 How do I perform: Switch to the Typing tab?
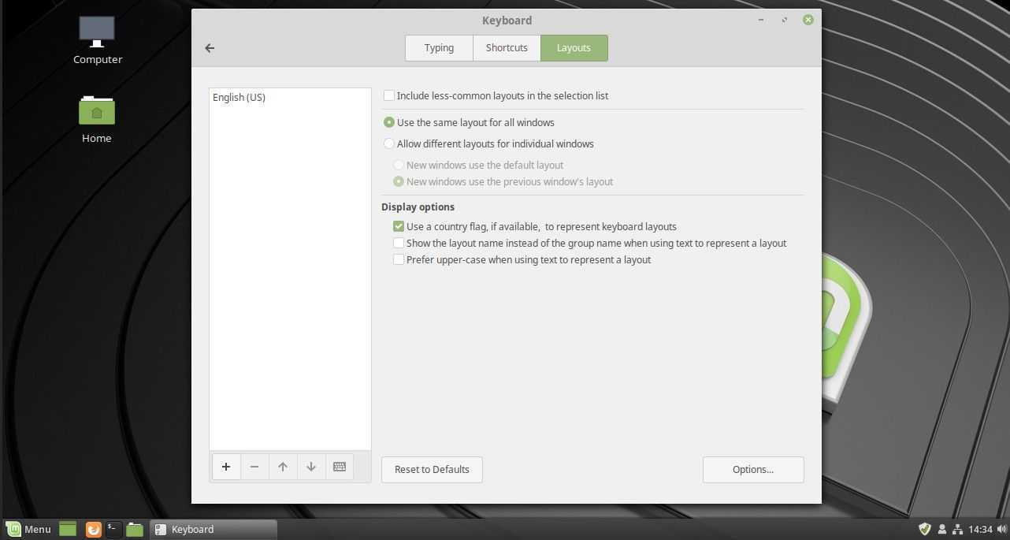[439, 48]
